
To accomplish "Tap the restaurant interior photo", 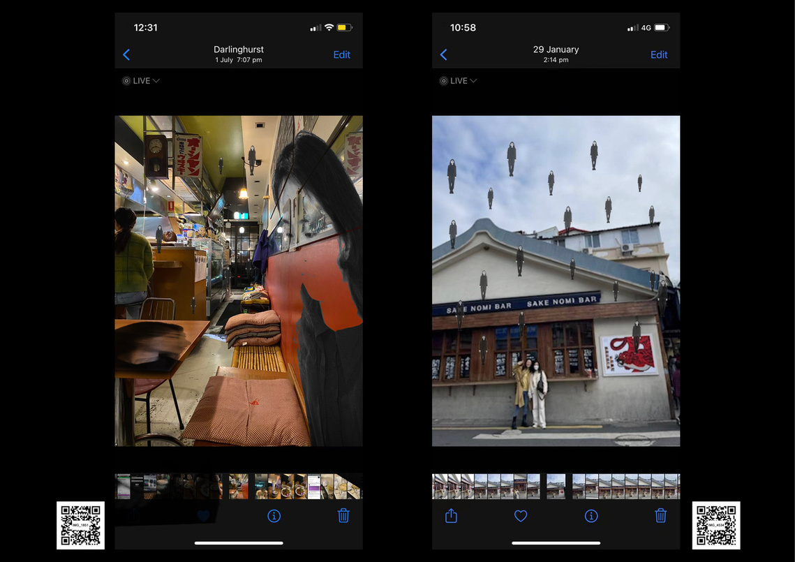I will tap(239, 281).
